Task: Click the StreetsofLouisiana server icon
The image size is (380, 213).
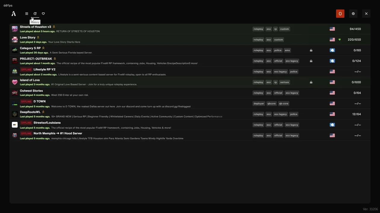Action: click(15, 125)
